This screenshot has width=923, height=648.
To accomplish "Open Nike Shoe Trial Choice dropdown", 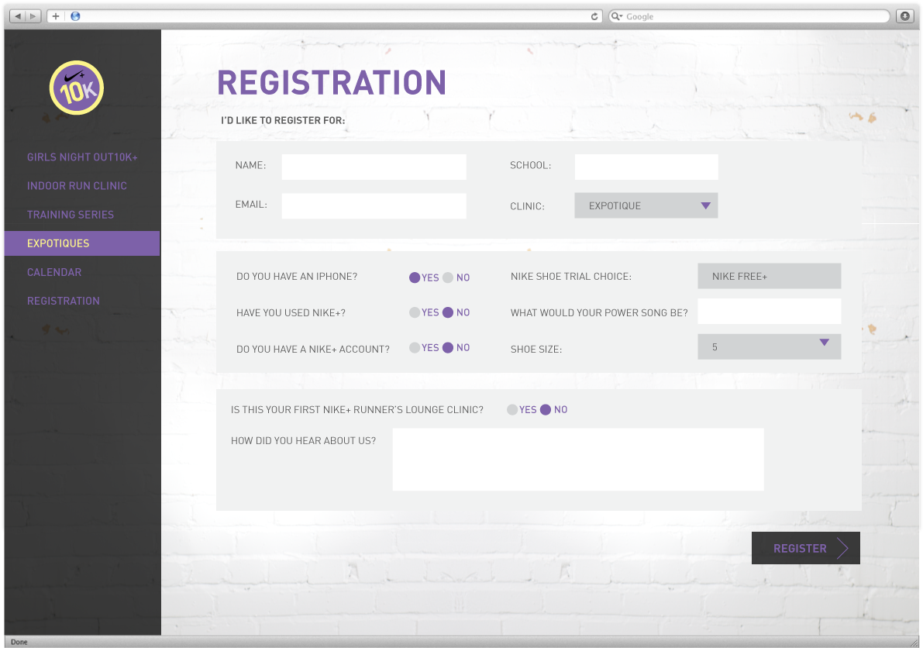I will click(x=770, y=276).
